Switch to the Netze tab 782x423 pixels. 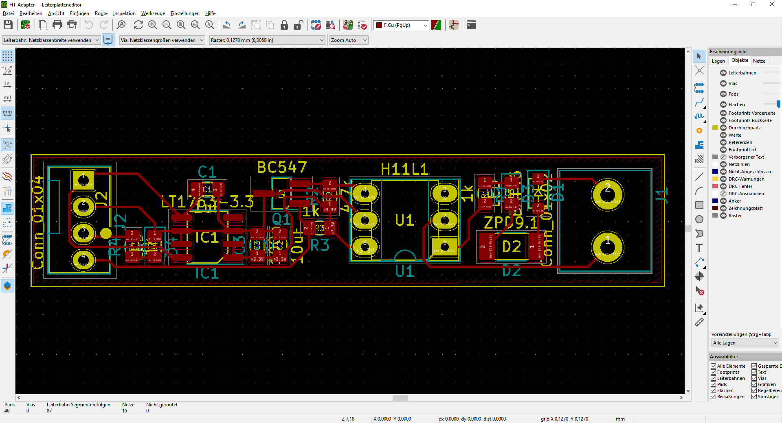[759, 61]
